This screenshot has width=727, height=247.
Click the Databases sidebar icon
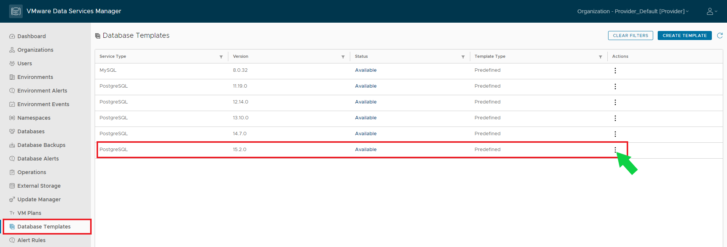click(x=12, y=131)
